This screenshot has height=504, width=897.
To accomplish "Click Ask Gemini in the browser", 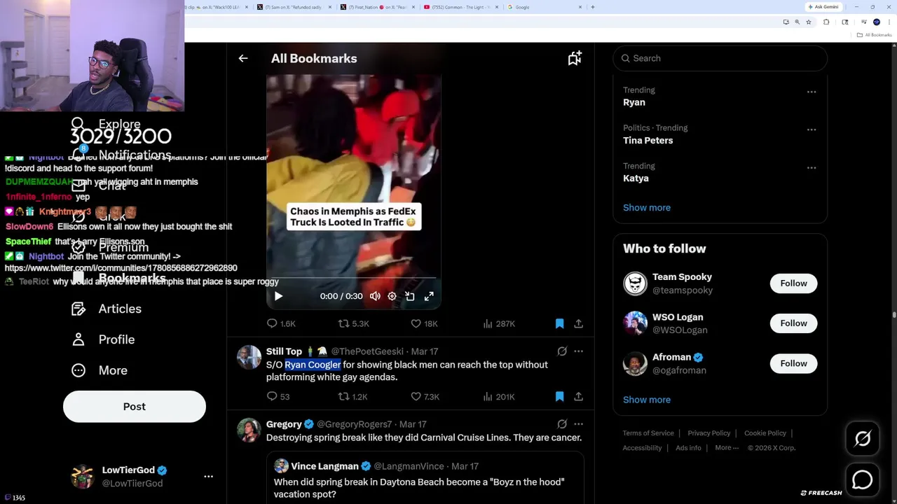I will tap(823, 7).
